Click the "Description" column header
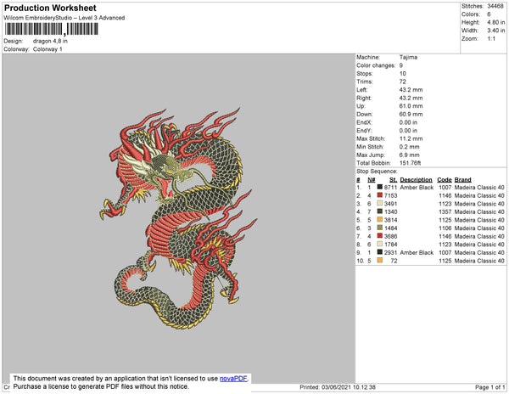 (x=417, y=180)
